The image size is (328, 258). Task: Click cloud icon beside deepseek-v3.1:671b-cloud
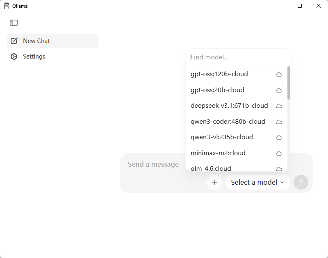click(279, 106)
